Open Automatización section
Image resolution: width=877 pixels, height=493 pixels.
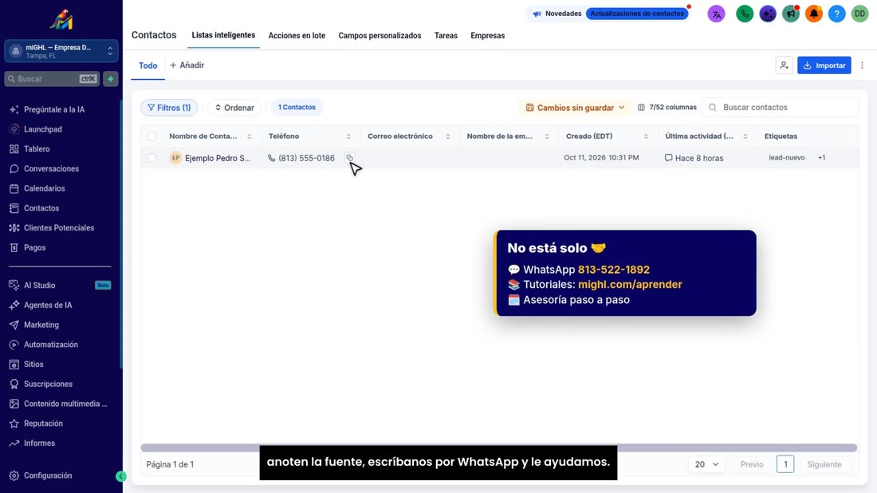(51, 345)
